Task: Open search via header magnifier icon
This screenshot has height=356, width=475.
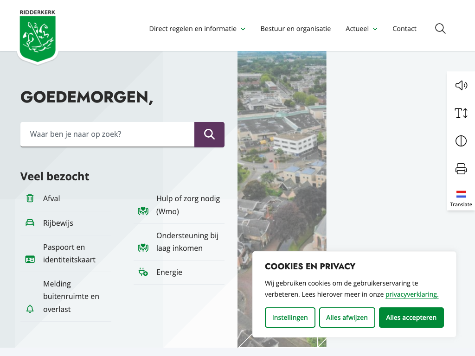Action: point(440,29)
